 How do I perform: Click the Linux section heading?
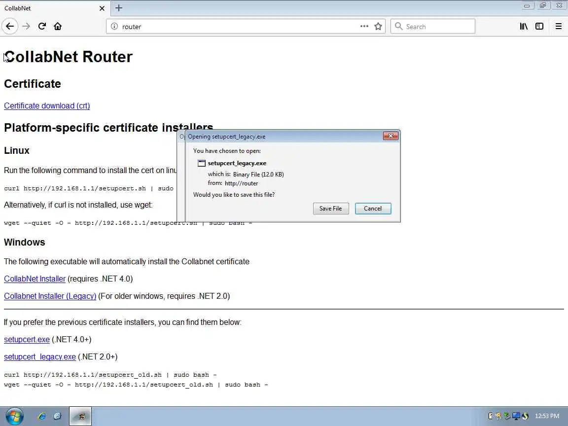17,151
